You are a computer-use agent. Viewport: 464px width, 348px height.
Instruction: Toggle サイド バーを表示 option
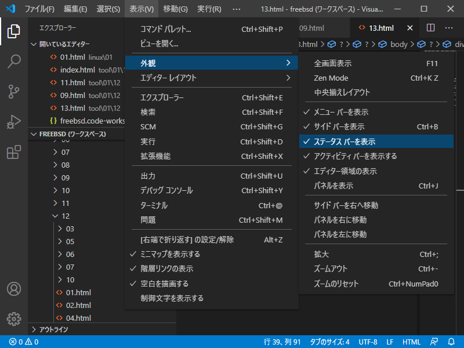(x=376, y=126)
